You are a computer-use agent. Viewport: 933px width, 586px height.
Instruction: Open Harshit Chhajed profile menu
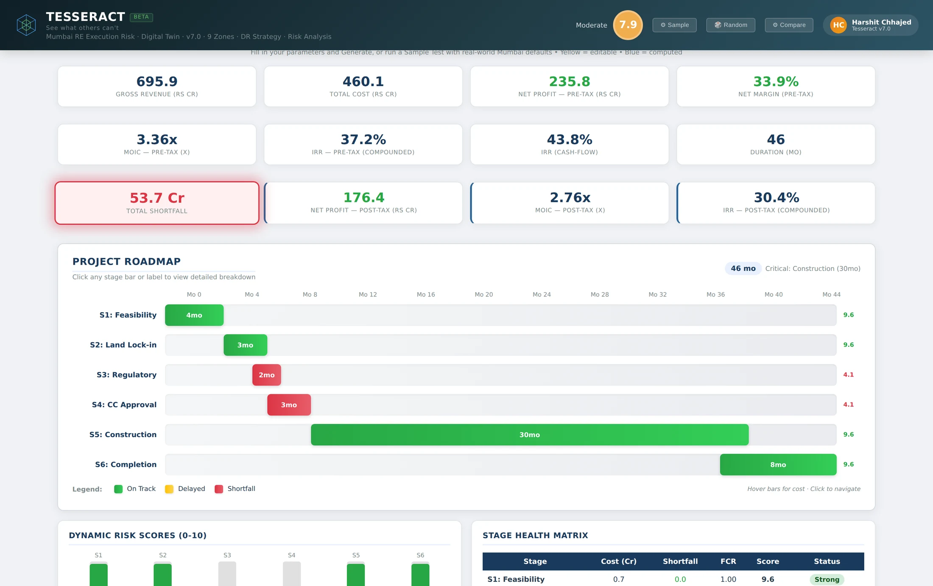(871, 25)
